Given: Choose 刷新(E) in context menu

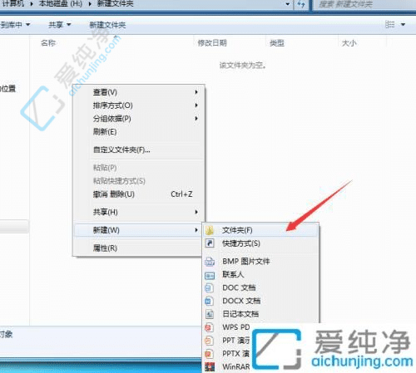Looking at the screenshot, I should click(139, 132).
